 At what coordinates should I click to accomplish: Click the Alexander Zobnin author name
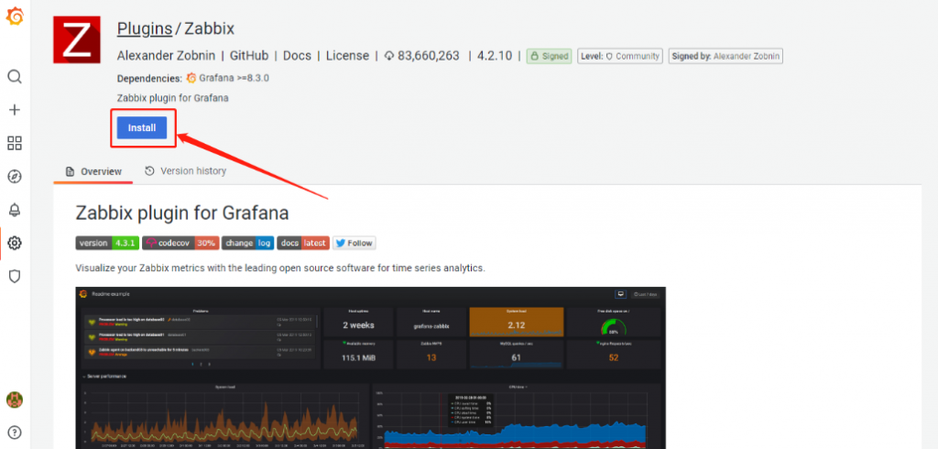pos(167,56)
